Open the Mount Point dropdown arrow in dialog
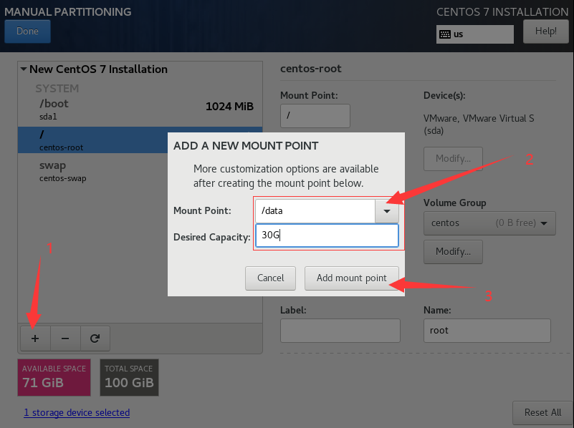This screenshot has width=574, height=428. pyautogui.click(x=386, y=211)
